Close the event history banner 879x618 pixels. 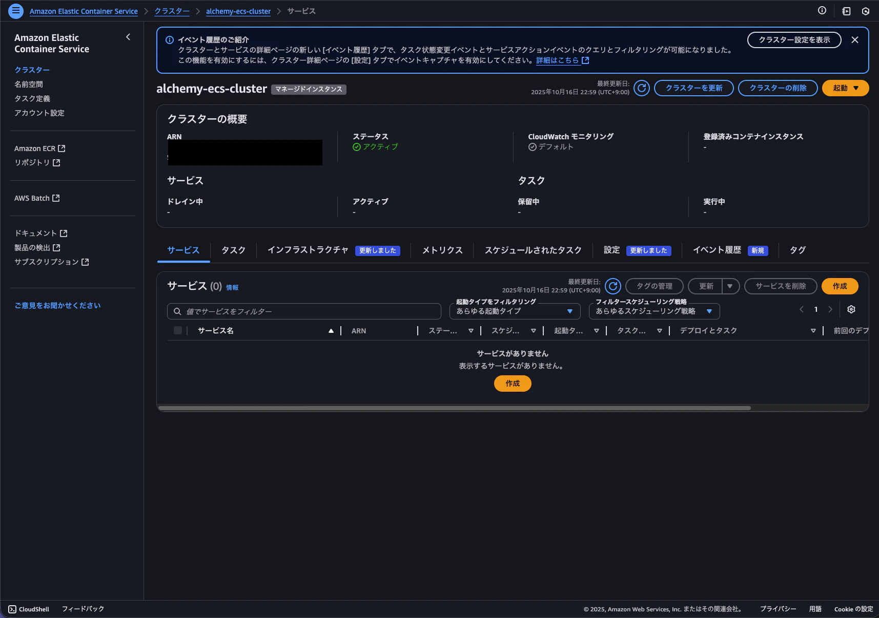855,40
